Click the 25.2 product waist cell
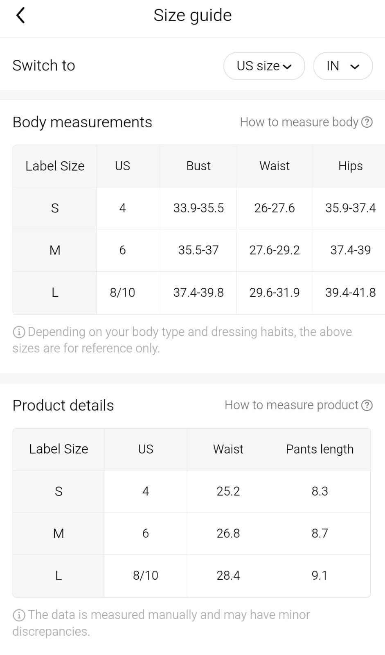The height and width of the screenshot is (655, 385). pyautogui.click(x=228, y=491)
